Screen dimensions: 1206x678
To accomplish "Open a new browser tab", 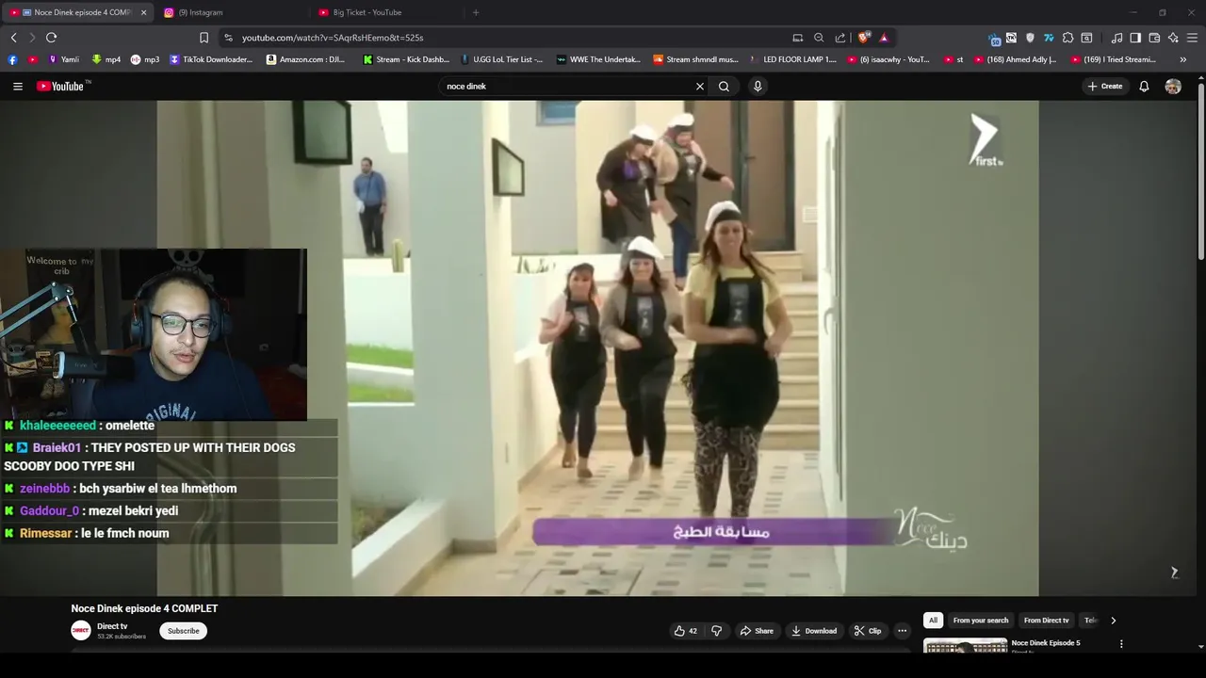I will 476,12.
